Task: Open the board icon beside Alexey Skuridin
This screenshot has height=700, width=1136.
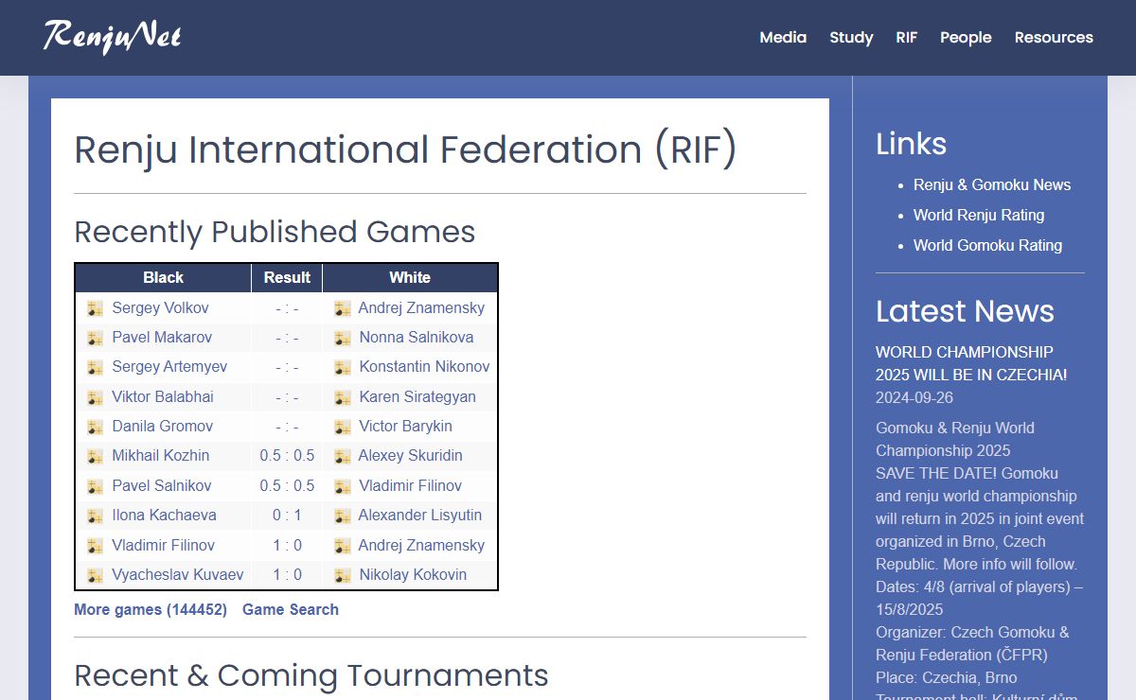Action: point(343,456)
